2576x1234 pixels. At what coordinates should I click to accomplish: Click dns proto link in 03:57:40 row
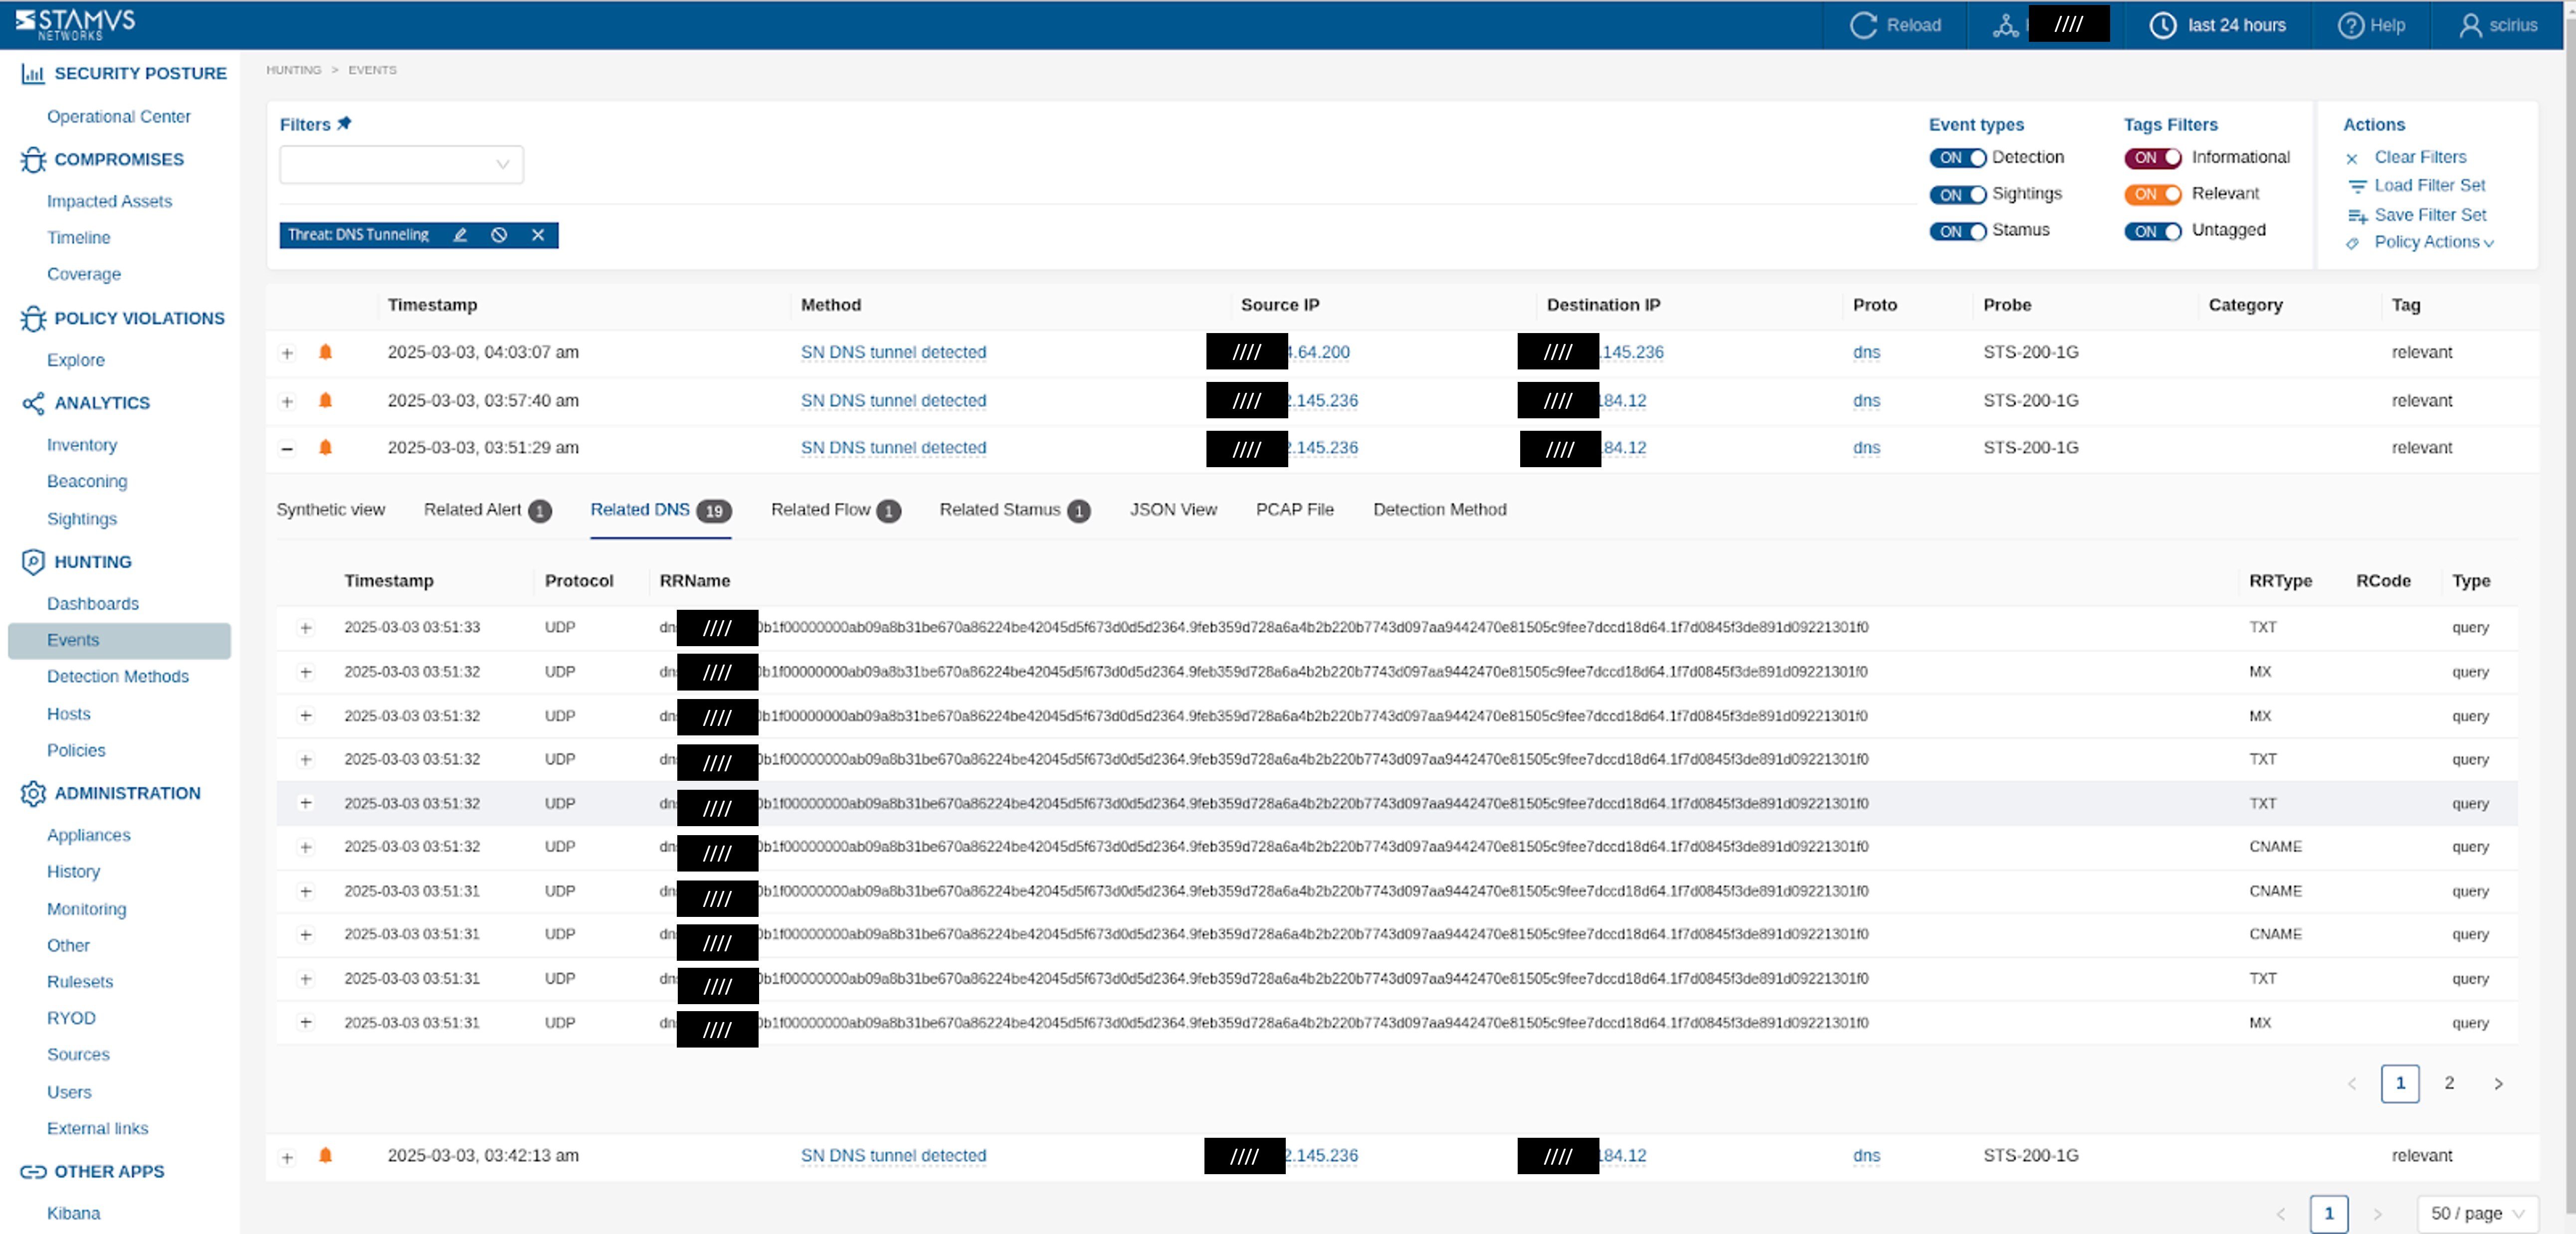tap(1866, 400)
